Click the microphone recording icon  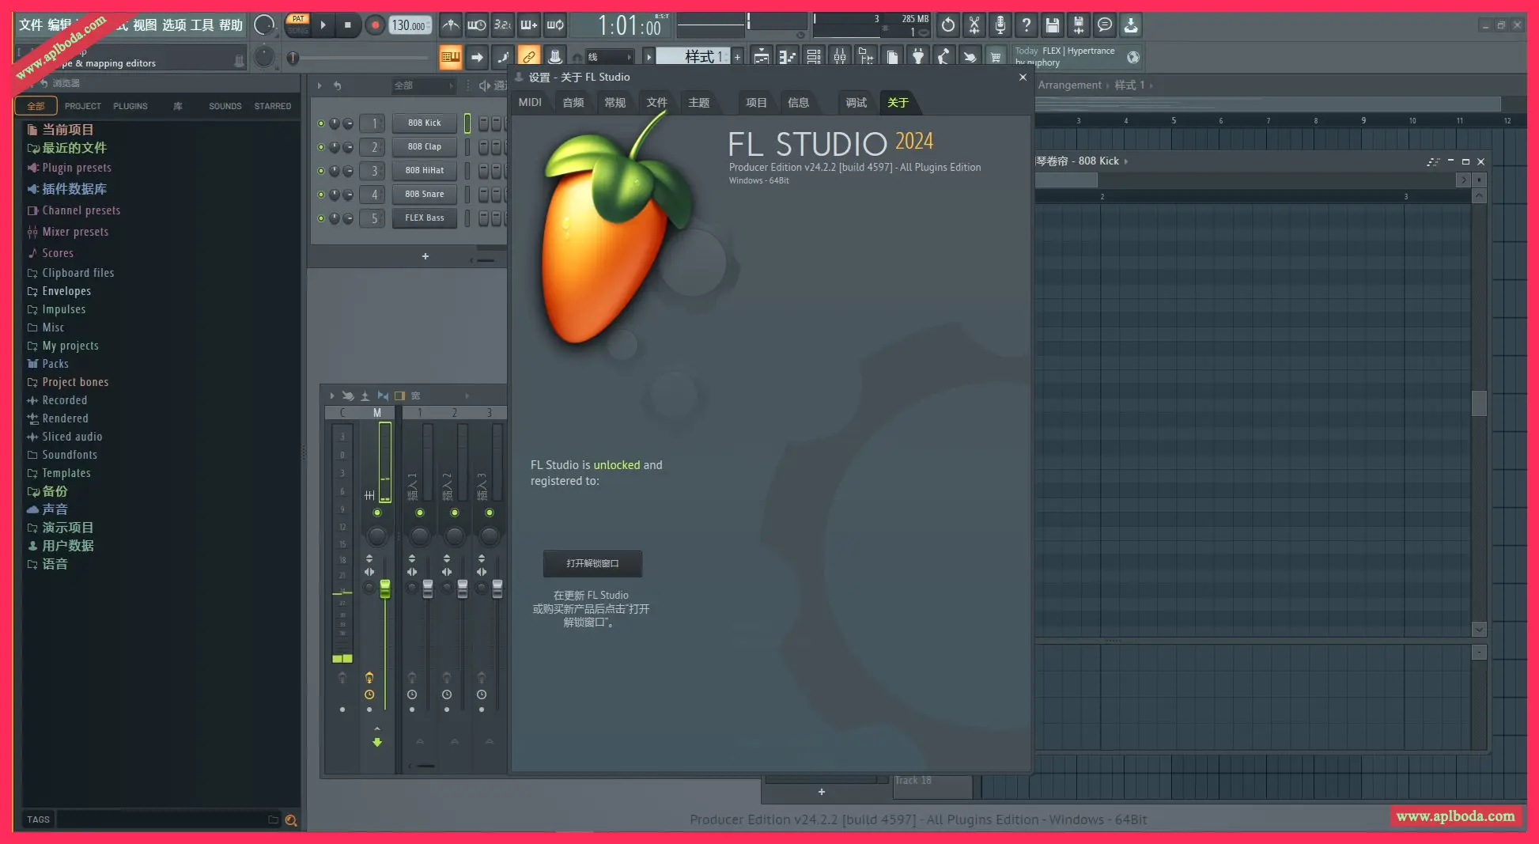[x=1000, y=25]
